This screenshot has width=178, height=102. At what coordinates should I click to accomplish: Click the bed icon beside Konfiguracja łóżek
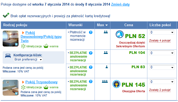(x=8, y=56)
